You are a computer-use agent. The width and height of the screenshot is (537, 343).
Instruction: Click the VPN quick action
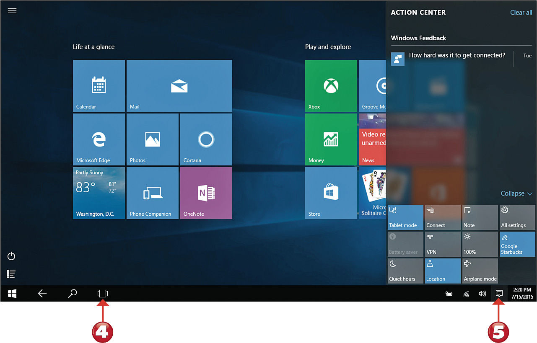point(443,244)
